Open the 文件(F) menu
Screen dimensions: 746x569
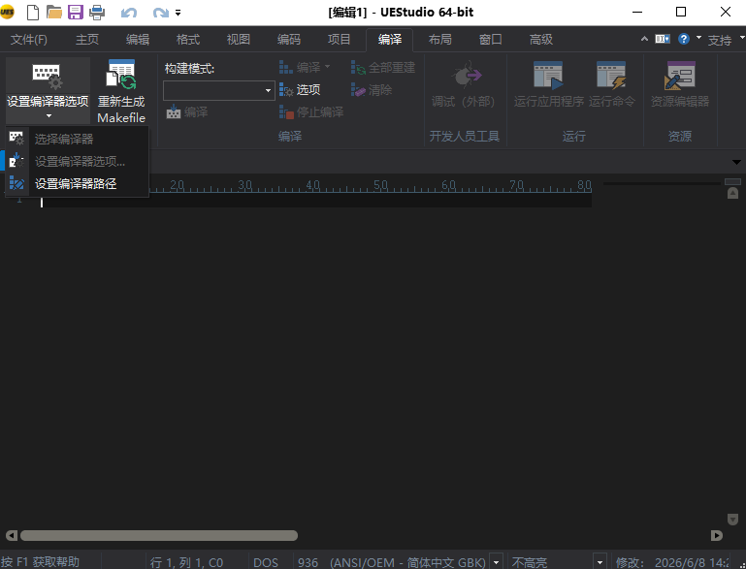pos(29,40)
